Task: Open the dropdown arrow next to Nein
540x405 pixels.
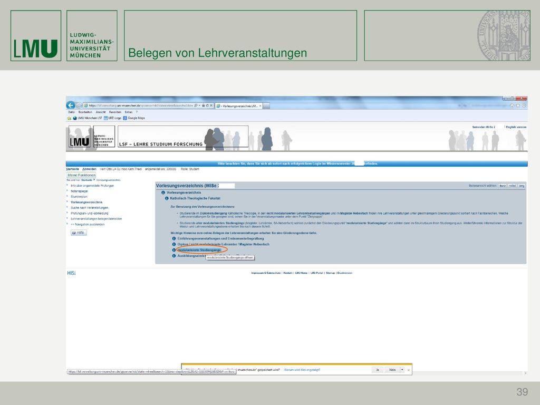Action: pos(402,370)
